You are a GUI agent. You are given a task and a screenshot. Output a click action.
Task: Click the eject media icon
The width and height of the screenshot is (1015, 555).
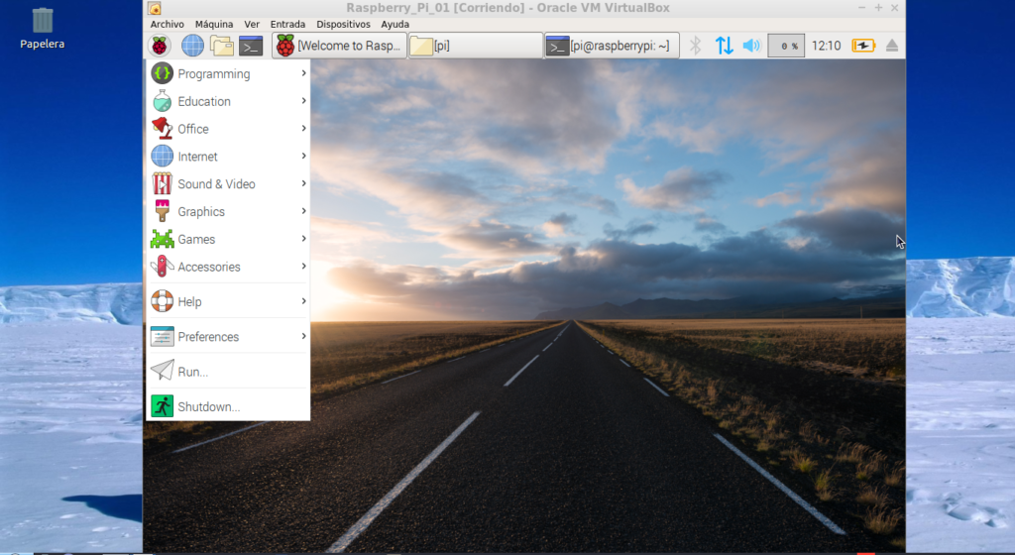(892, 46)
